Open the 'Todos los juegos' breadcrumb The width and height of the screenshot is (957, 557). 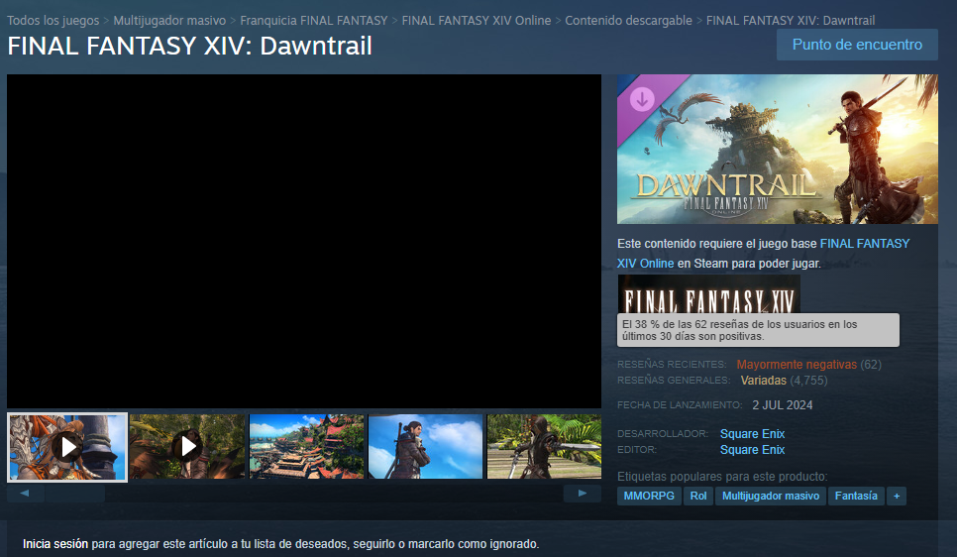(53, 20)
